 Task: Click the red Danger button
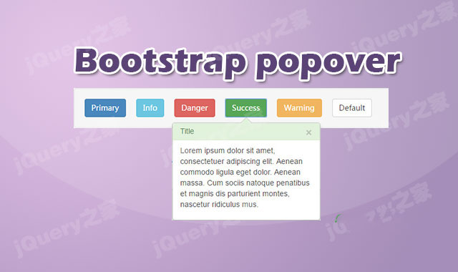pyautogui.click(x=195, y=108)
